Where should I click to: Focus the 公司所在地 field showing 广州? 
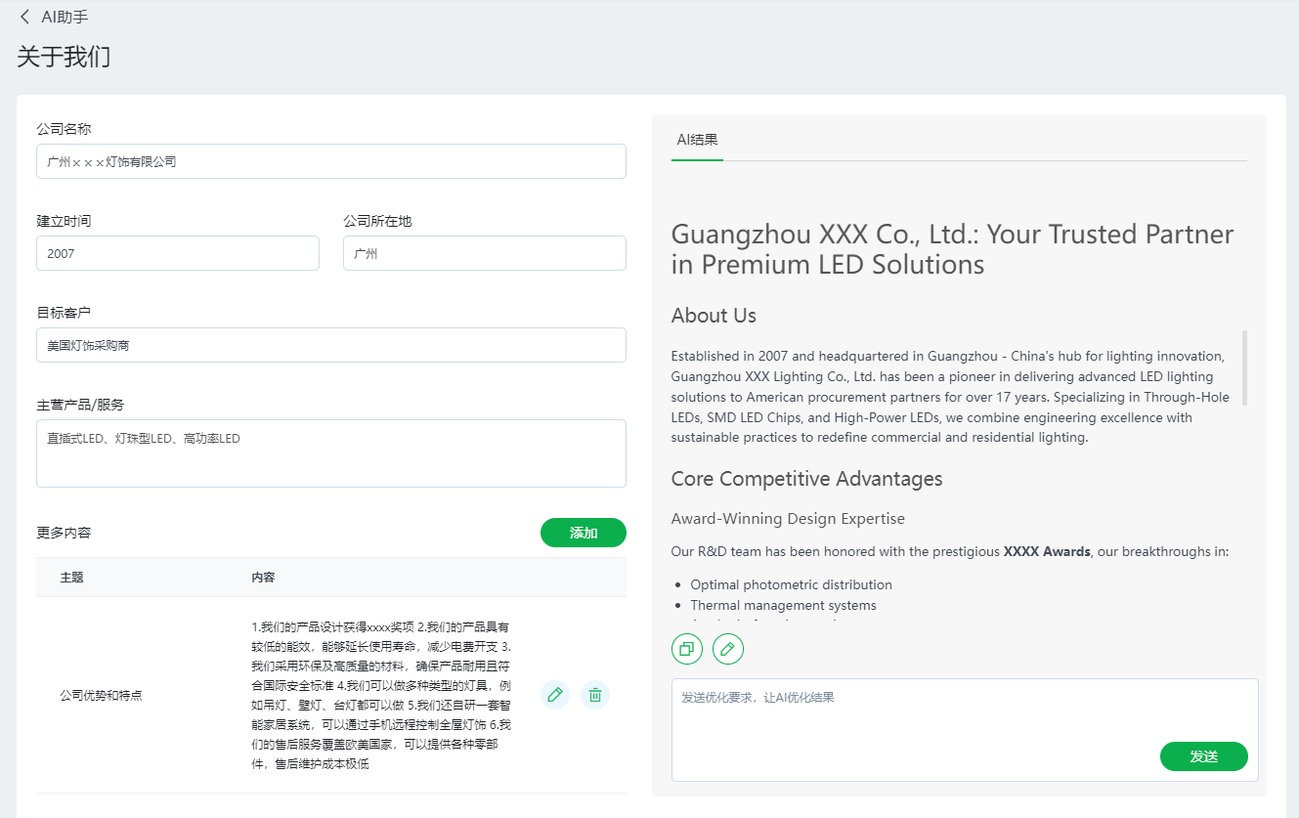[x=485, y=253]
